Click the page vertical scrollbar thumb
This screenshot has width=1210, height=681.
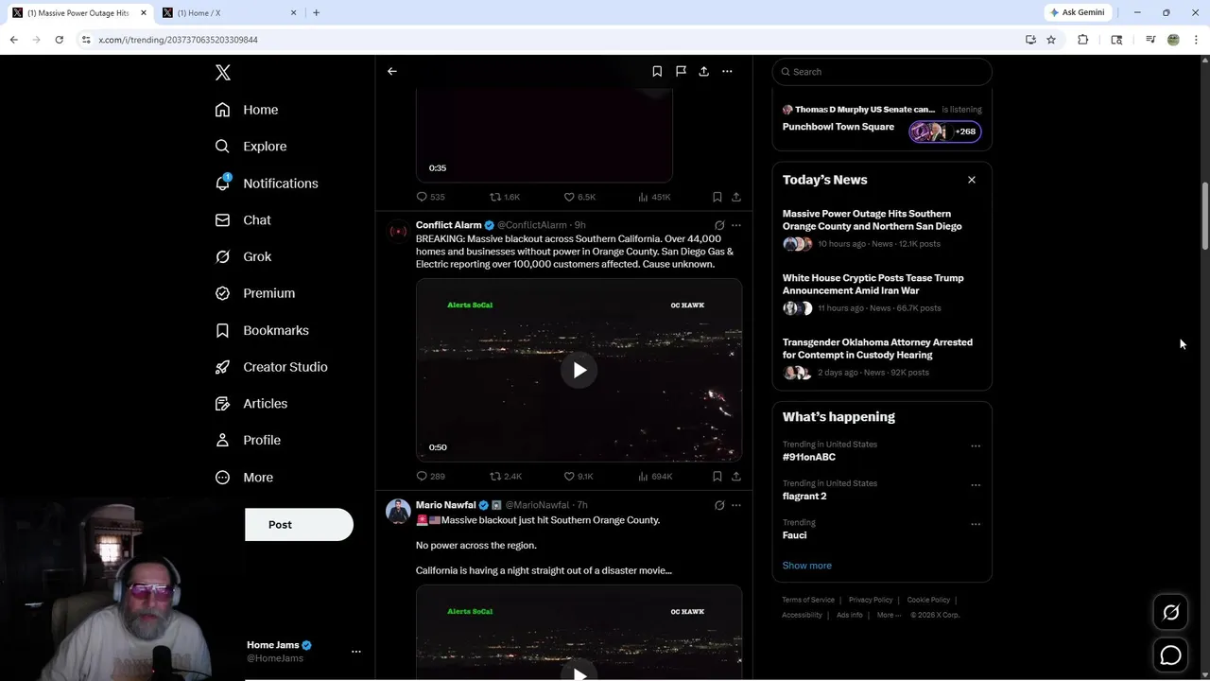(x=1205, y=217)
